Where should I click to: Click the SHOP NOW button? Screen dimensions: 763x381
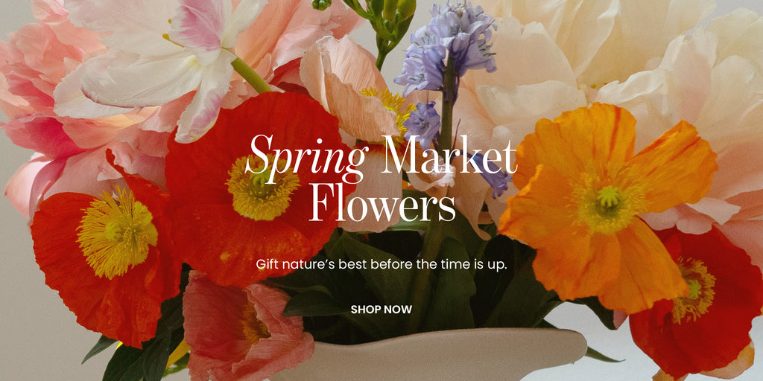click(x=381, y=310)
